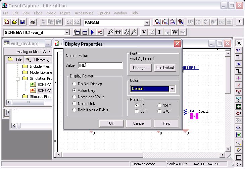245x169 pixels.
Task: Open the Color Default dropdown
Action: (172, 89)
